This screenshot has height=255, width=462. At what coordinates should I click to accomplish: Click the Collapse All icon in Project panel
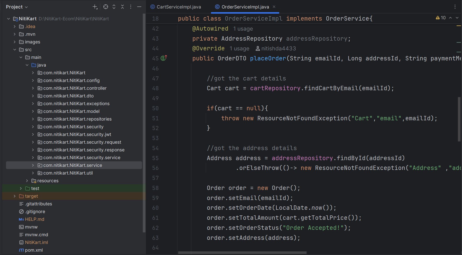[122, 7]
